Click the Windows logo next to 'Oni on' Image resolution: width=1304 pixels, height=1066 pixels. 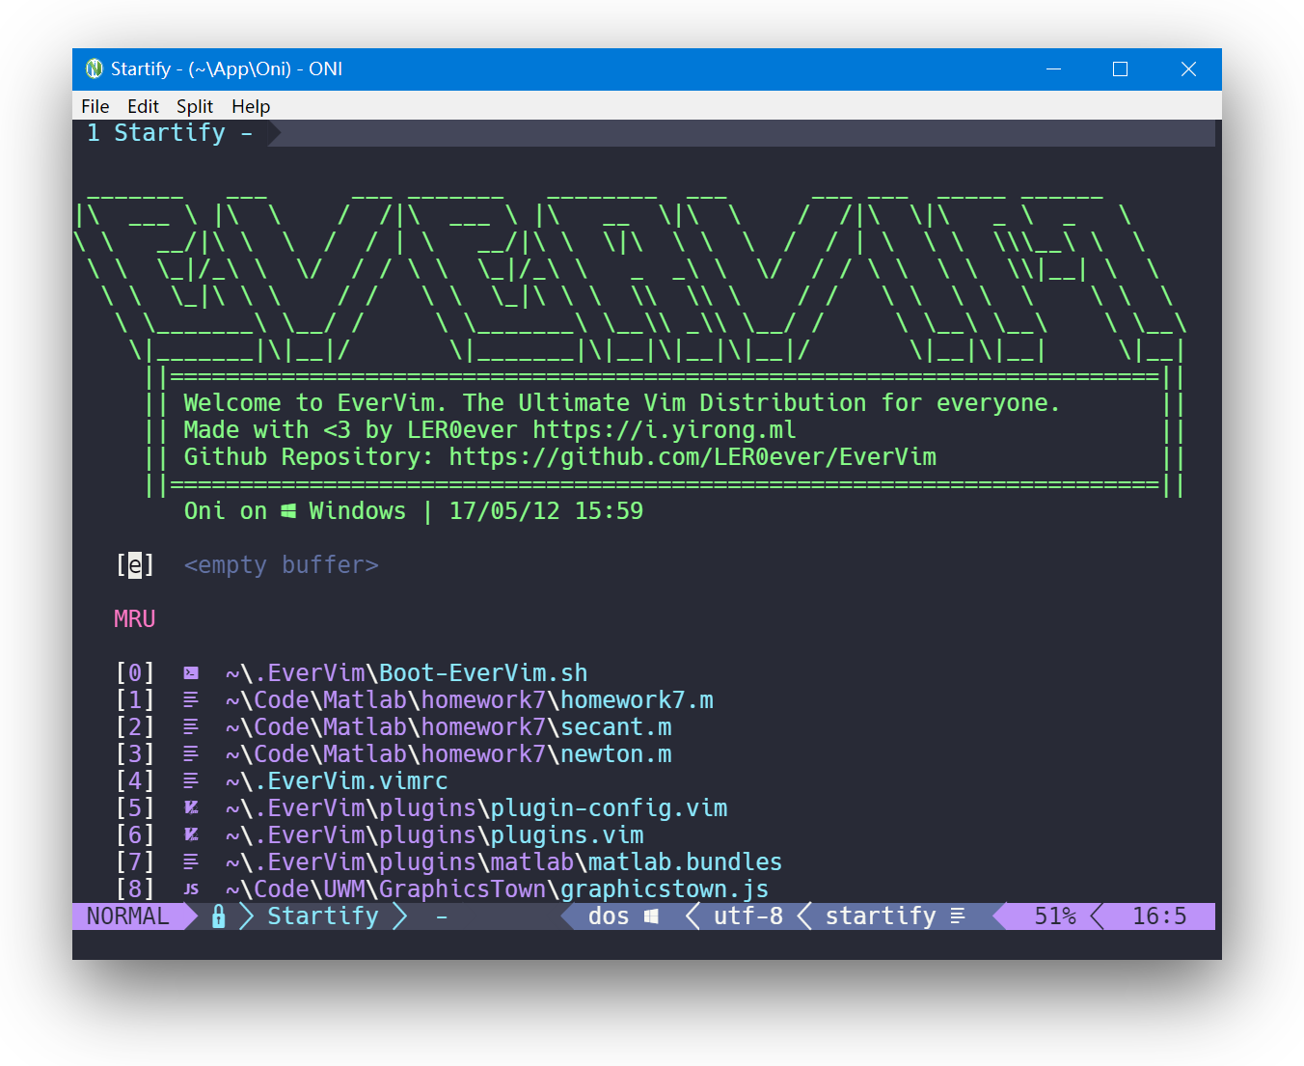pyautogui.click(x=288, y=511)
